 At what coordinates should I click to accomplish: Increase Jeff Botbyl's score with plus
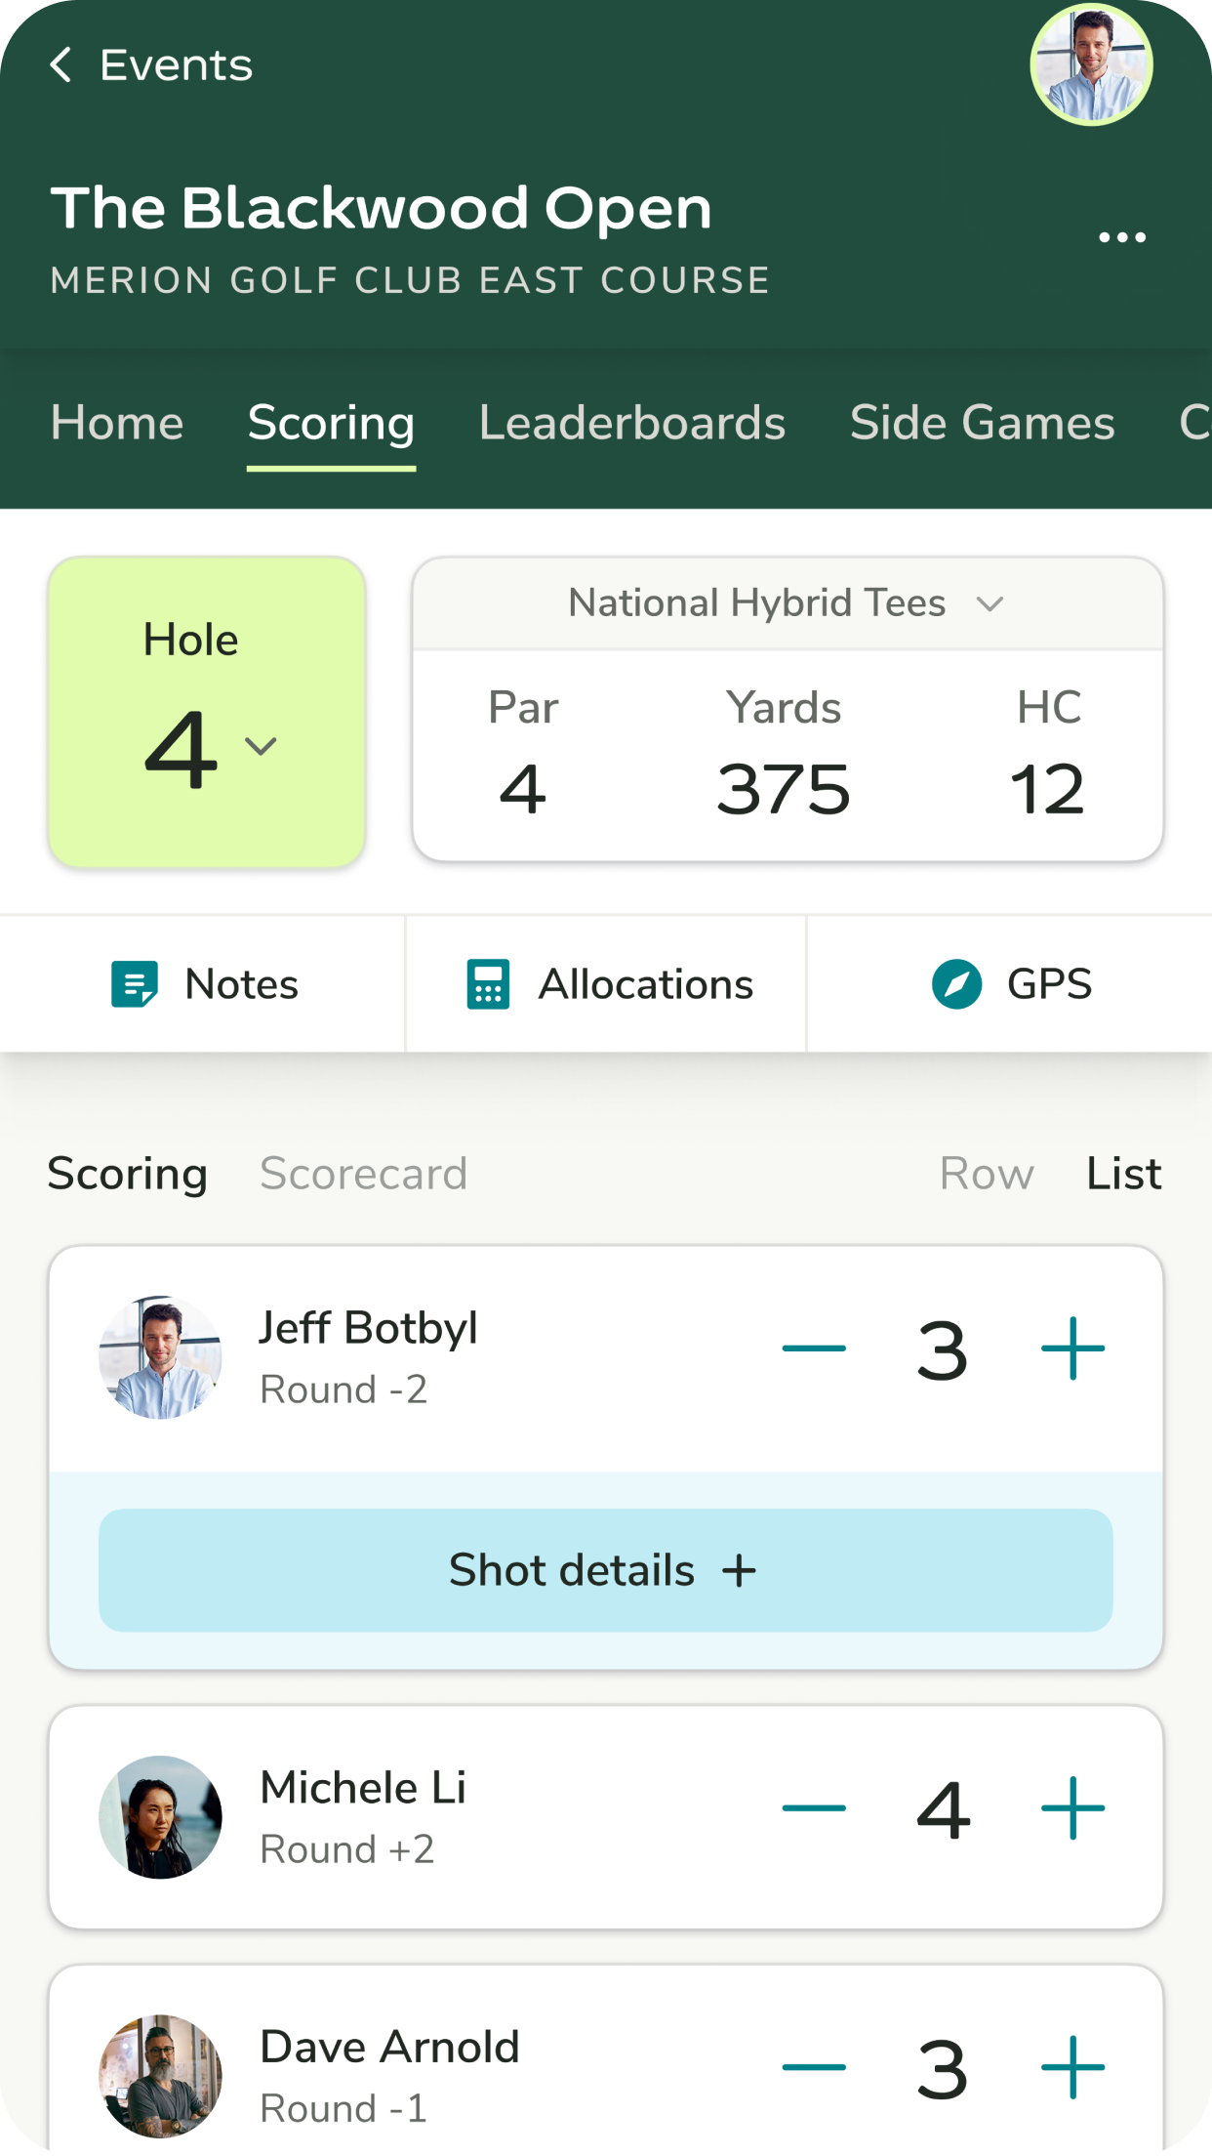(x=1072, y=1348)
